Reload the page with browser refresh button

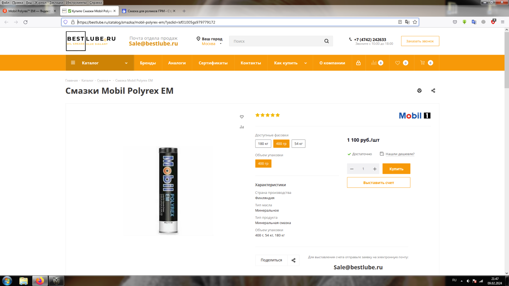(25, 22)
